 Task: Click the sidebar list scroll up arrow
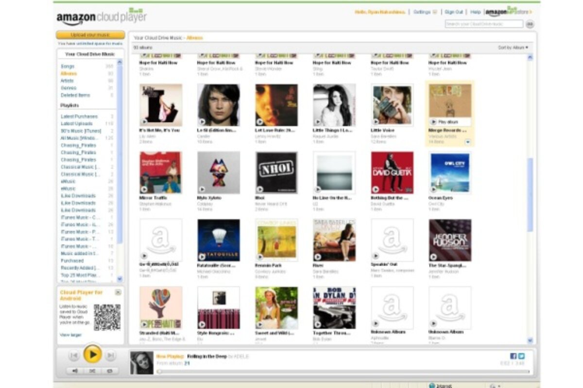[120, 63]
